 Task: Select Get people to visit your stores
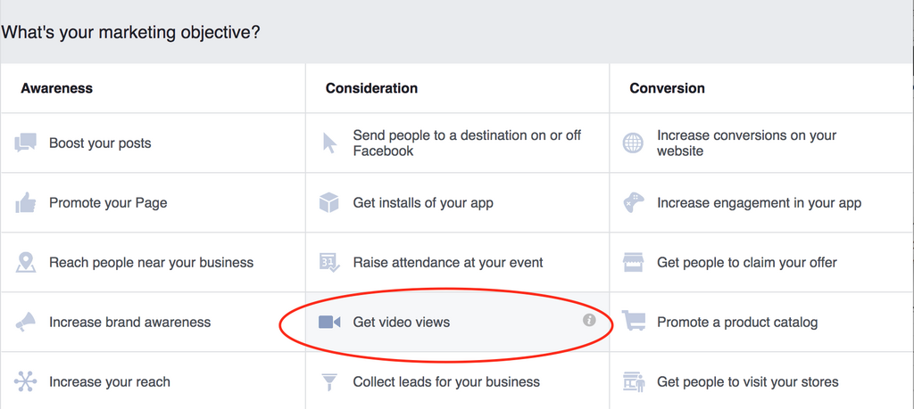(748, 381)
